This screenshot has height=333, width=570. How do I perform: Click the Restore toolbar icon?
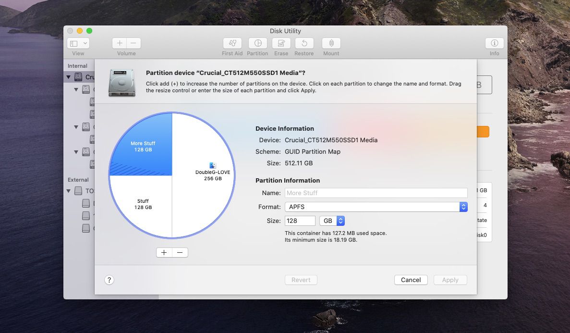(304, 43)
